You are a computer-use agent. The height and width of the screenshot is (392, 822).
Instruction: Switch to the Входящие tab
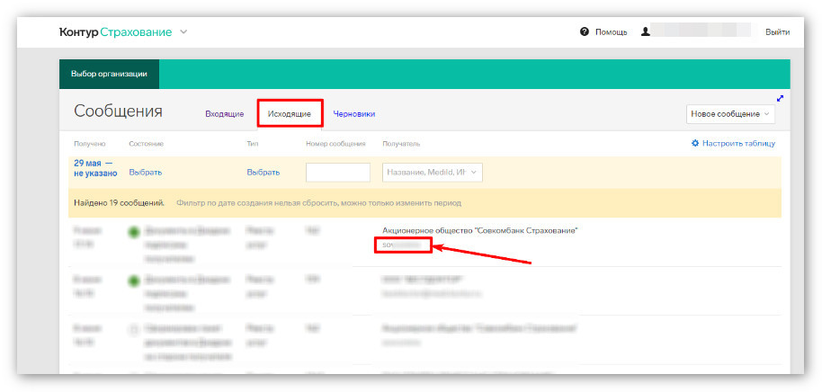click(224, 113)
